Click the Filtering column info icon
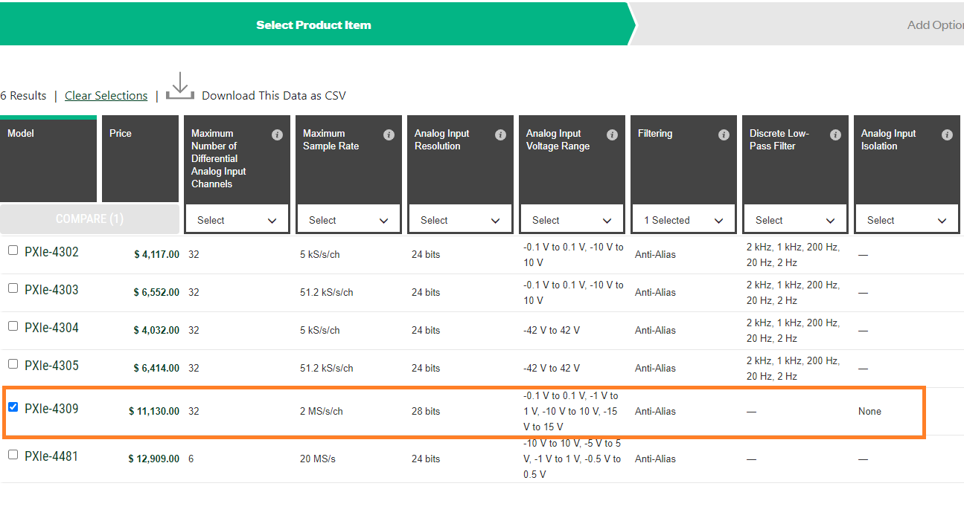 tap(724, 135)
